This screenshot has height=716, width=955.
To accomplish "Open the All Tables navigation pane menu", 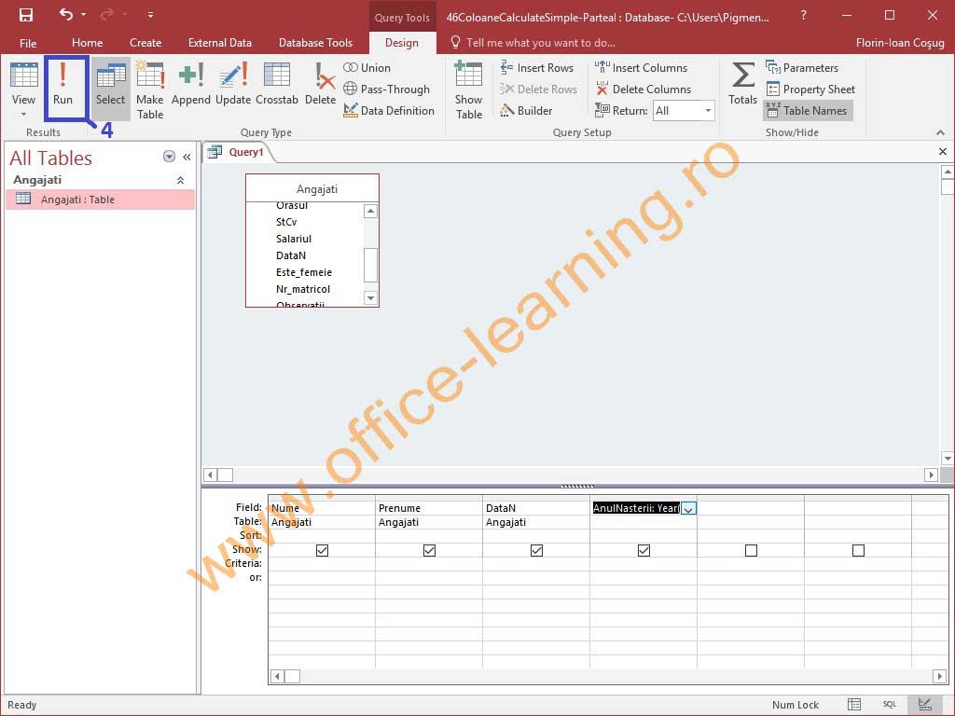I will click(x=170, y=157).
